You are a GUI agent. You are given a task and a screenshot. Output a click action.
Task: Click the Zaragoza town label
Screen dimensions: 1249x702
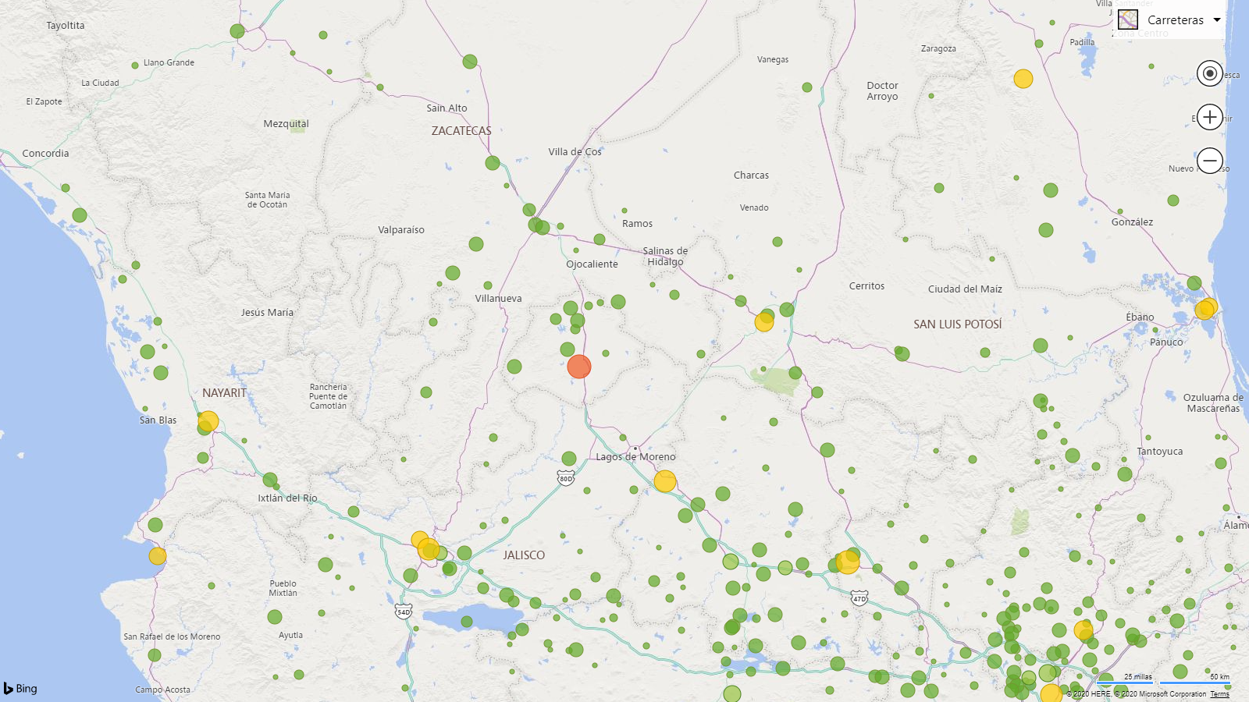coord(938,48)
